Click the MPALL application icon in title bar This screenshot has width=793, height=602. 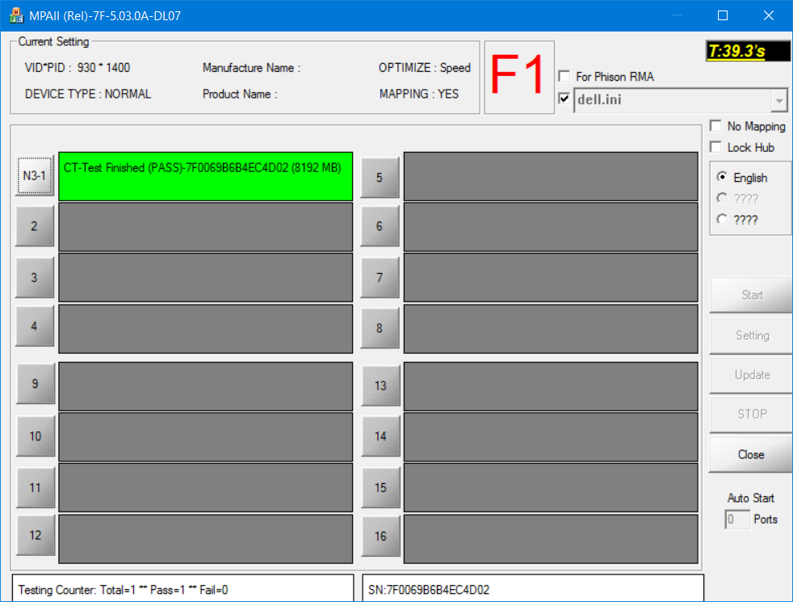[15, 15]
